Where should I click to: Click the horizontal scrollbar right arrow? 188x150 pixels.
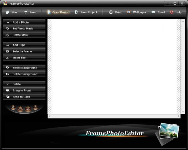(x=178, y=116)
